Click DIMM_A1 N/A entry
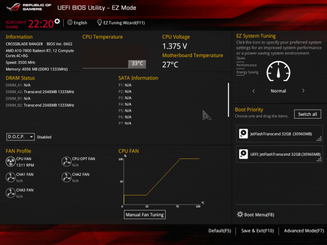Screen dimensions: 327x245 click(18, 85)
